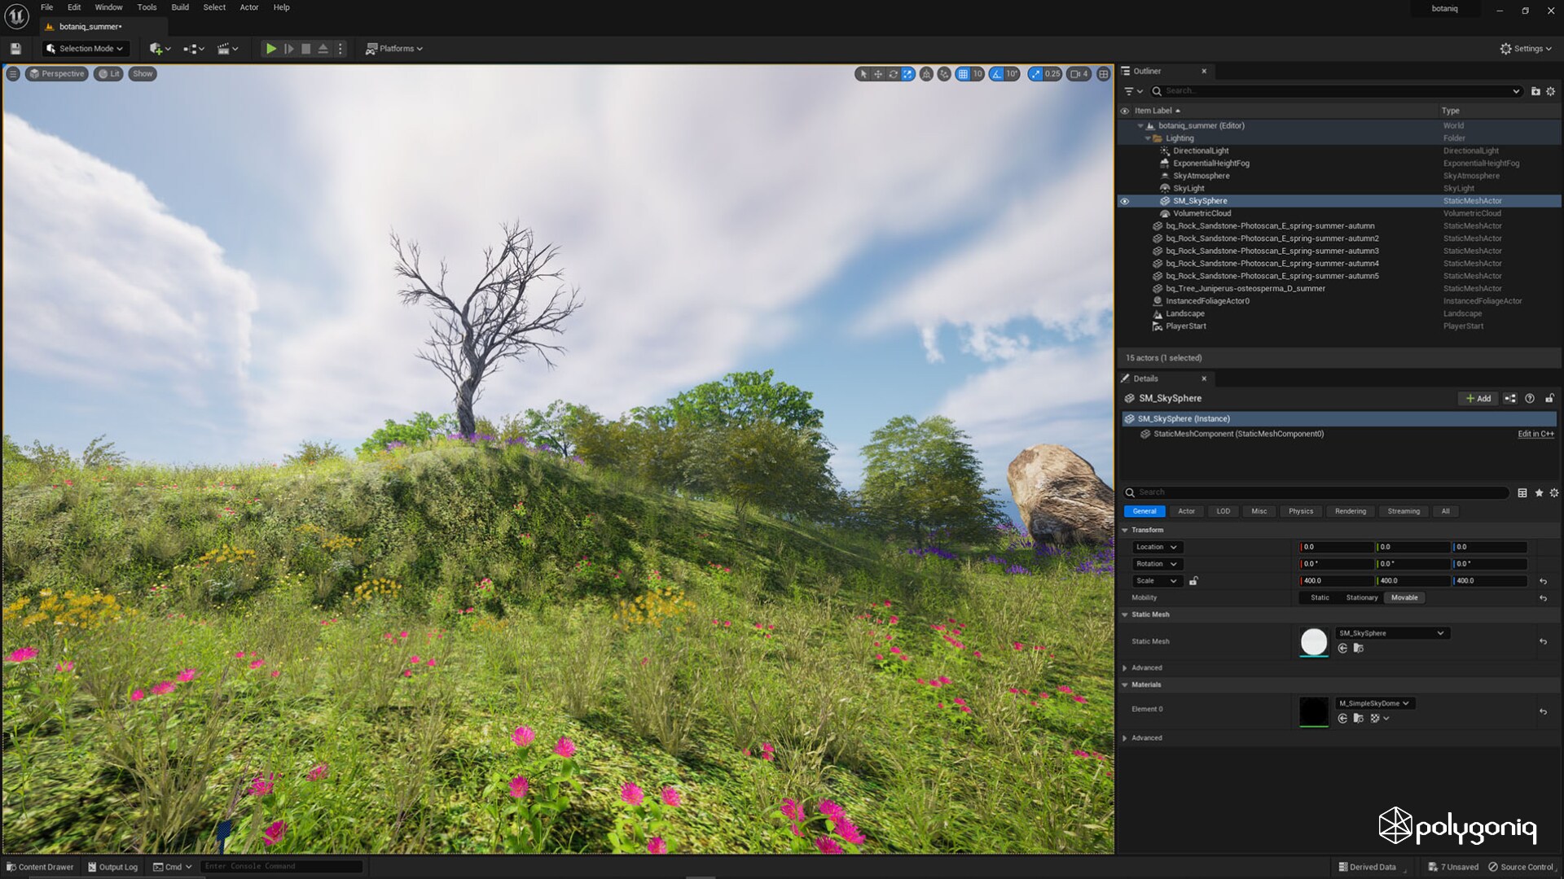1564x879 pixels.
Task: Open the Content Drawer
Action: pos(41,867)
